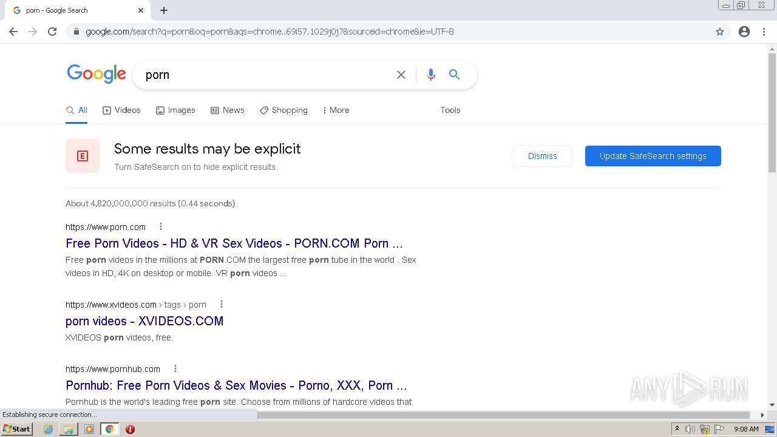
Task: Close the Google Search tab
Action: pyautogui.click(x=141, y=10)
